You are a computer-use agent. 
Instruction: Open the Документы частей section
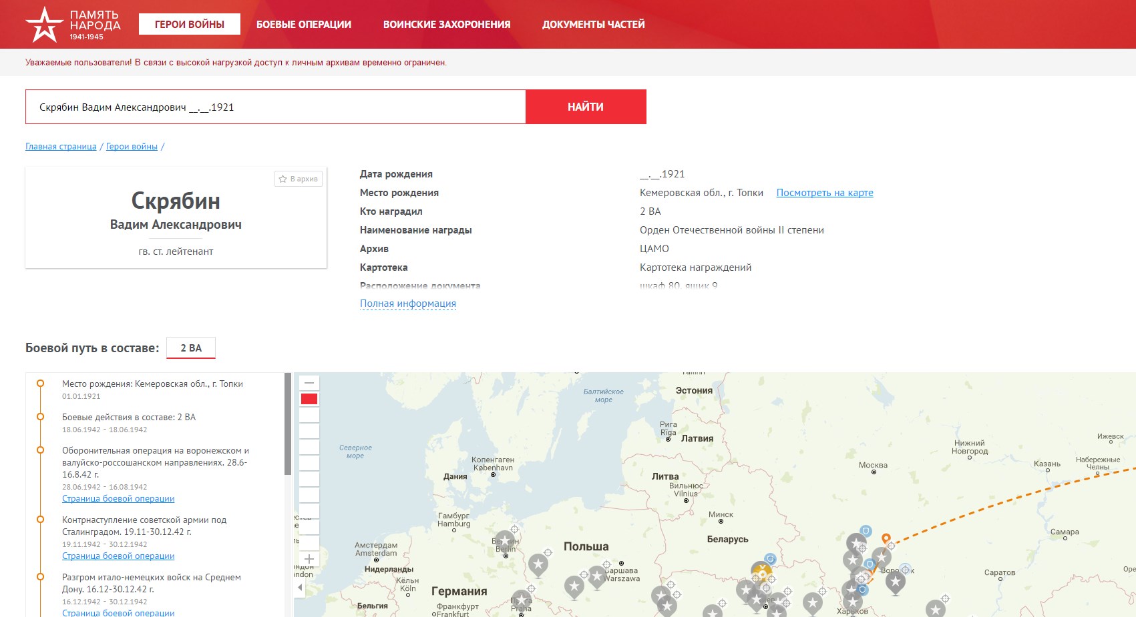click(x=594, y=24)
